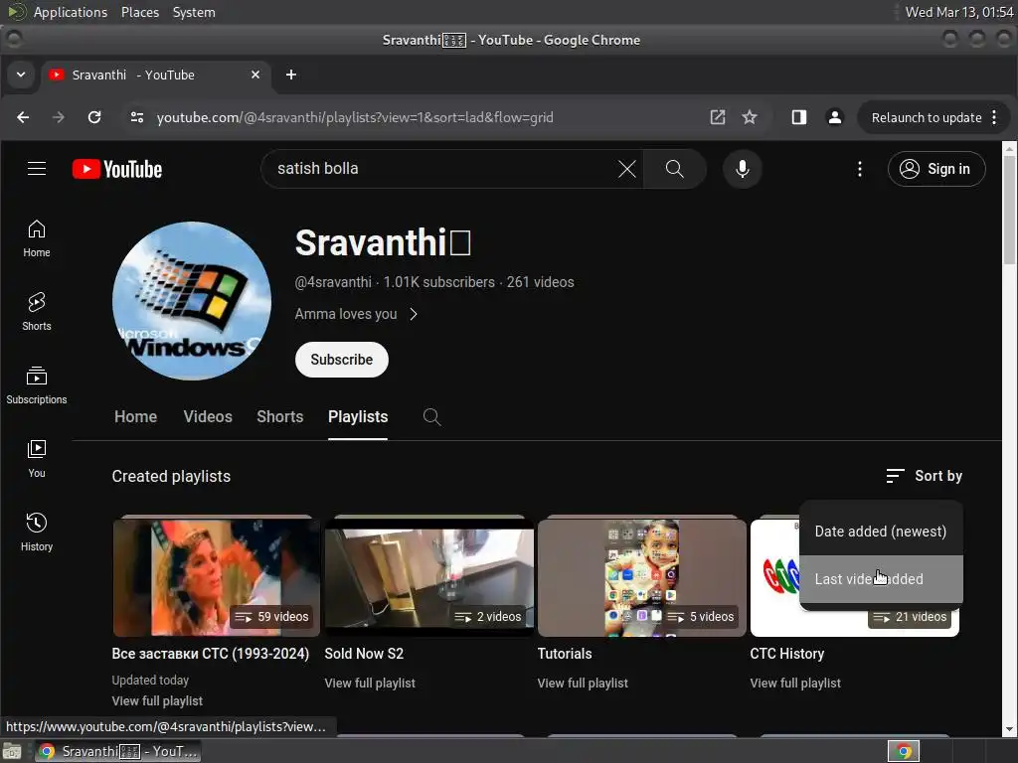Click the Tutorials playlist title
This screenshot has height=763, width=1018.
(565, 654)
